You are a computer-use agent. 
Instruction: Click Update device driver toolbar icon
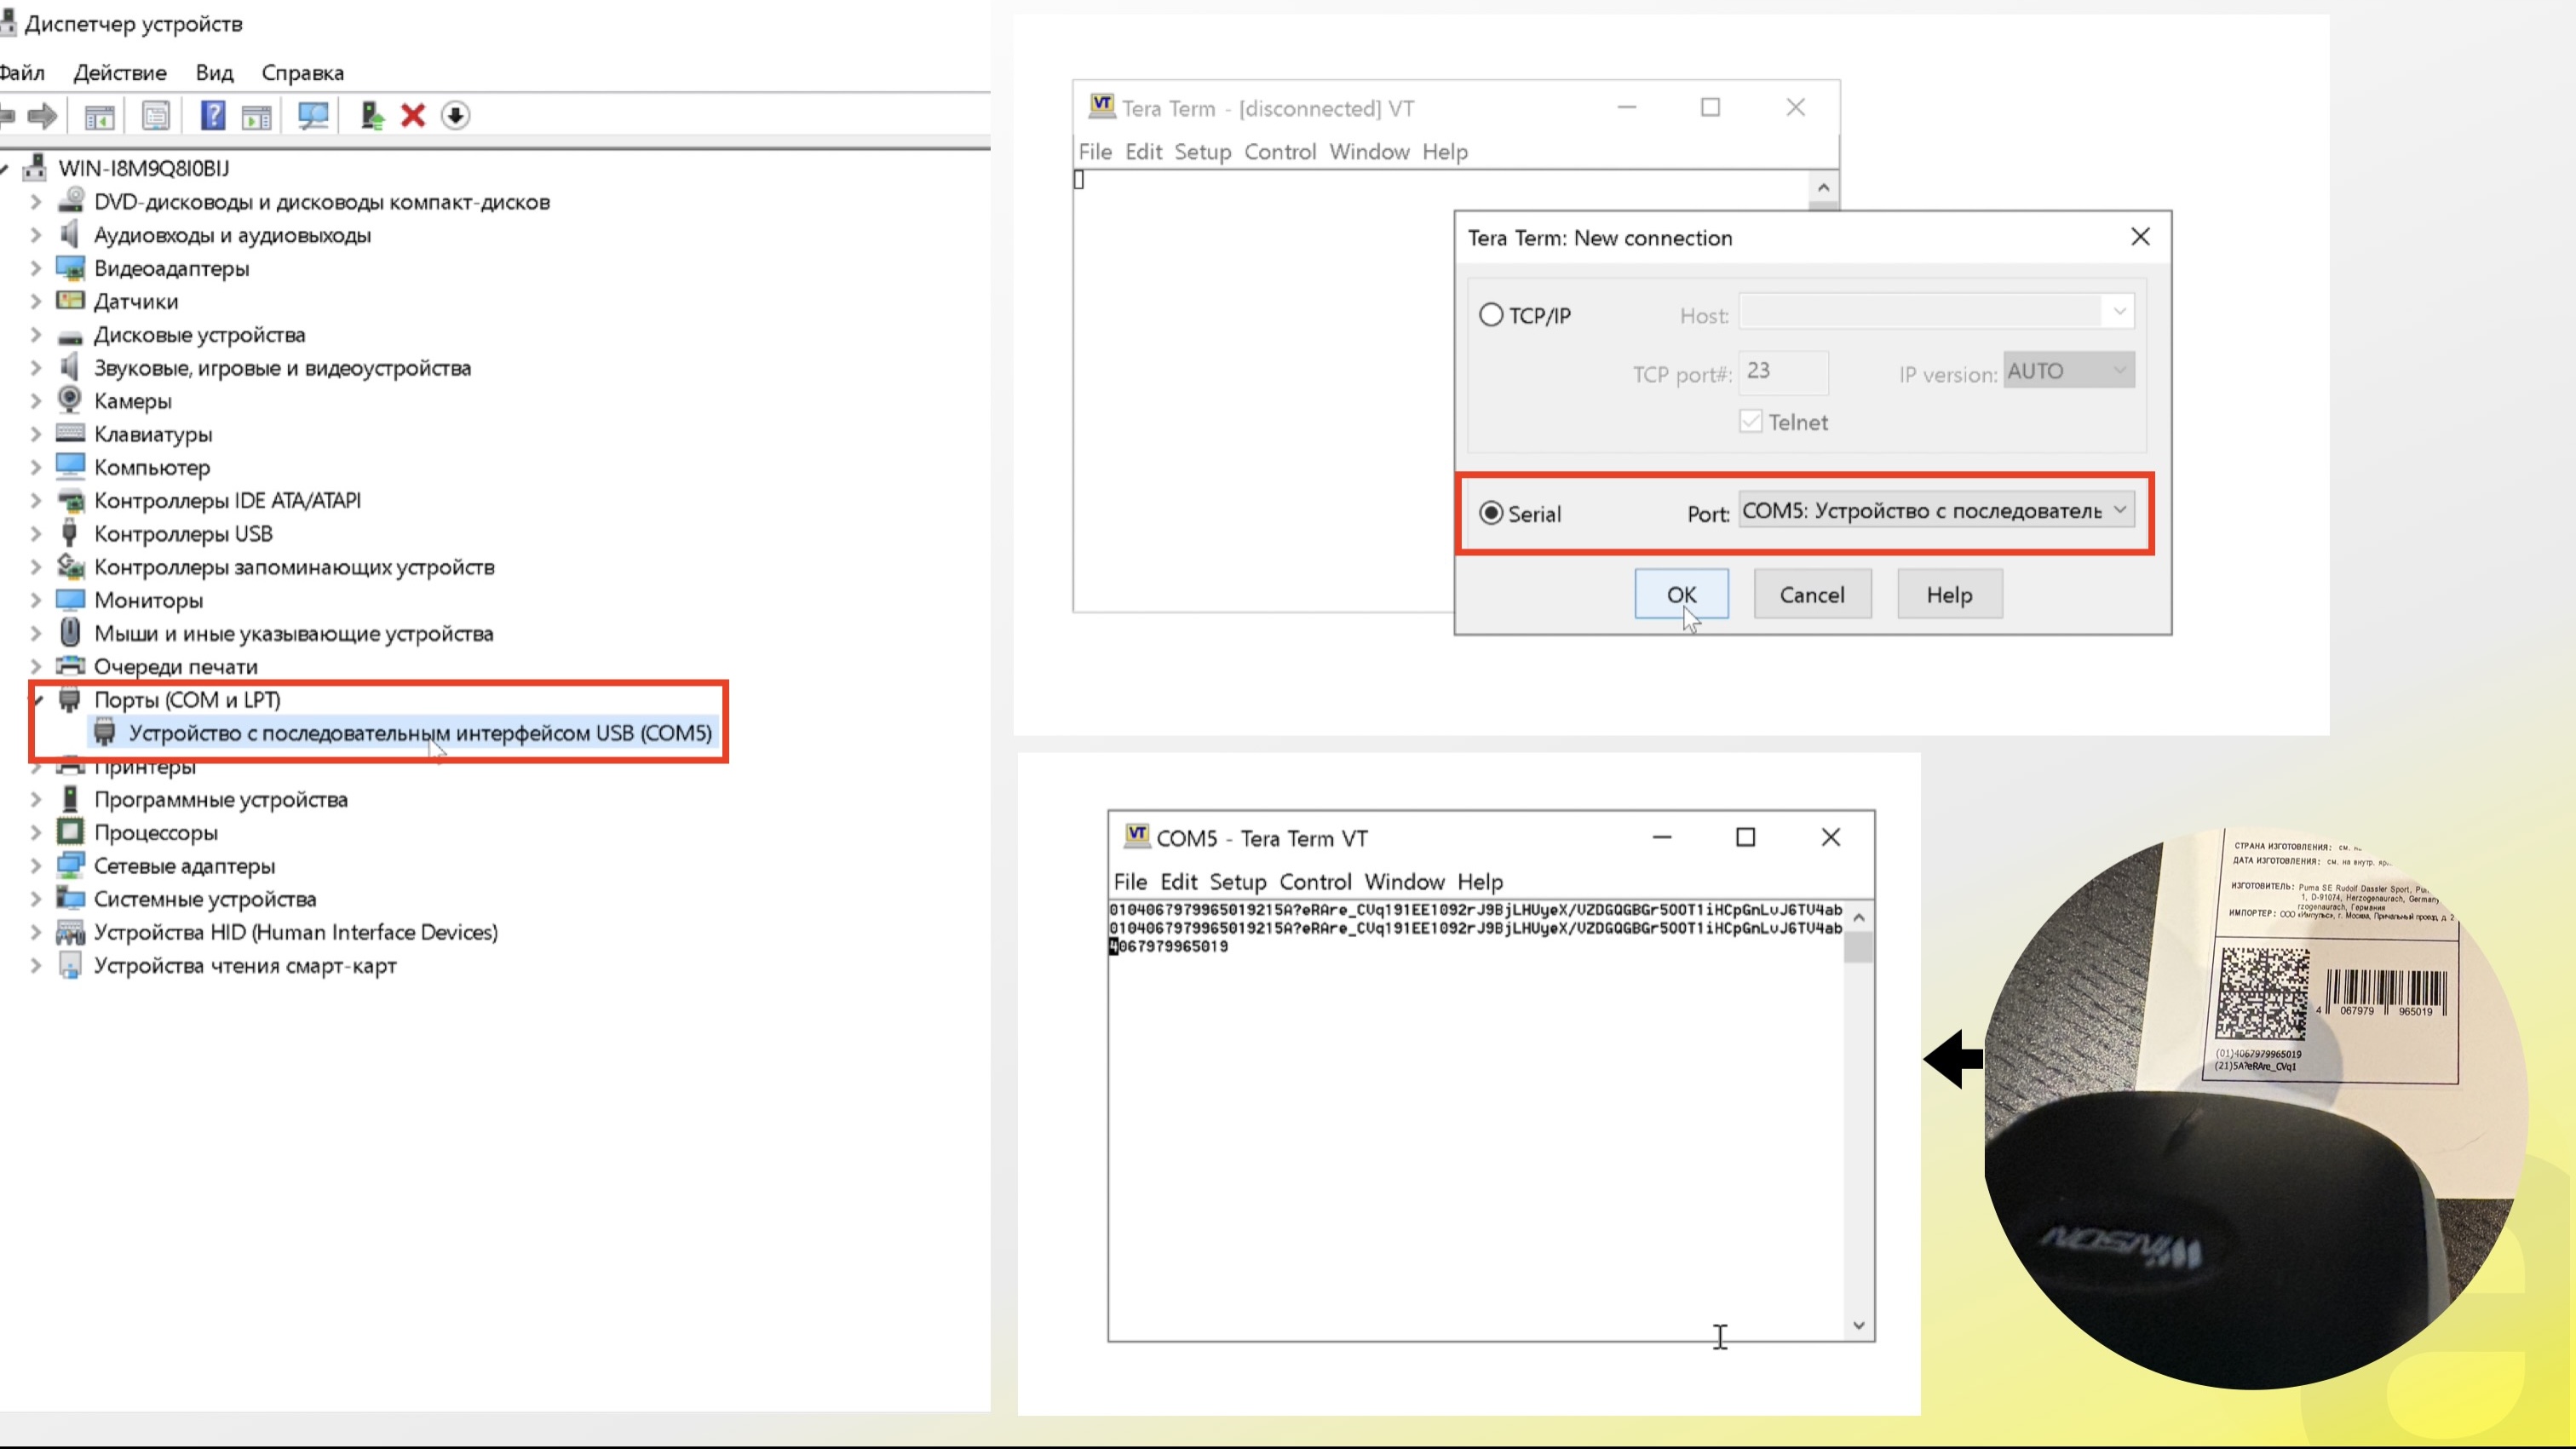pyautogui.click(x=372, y=115)
